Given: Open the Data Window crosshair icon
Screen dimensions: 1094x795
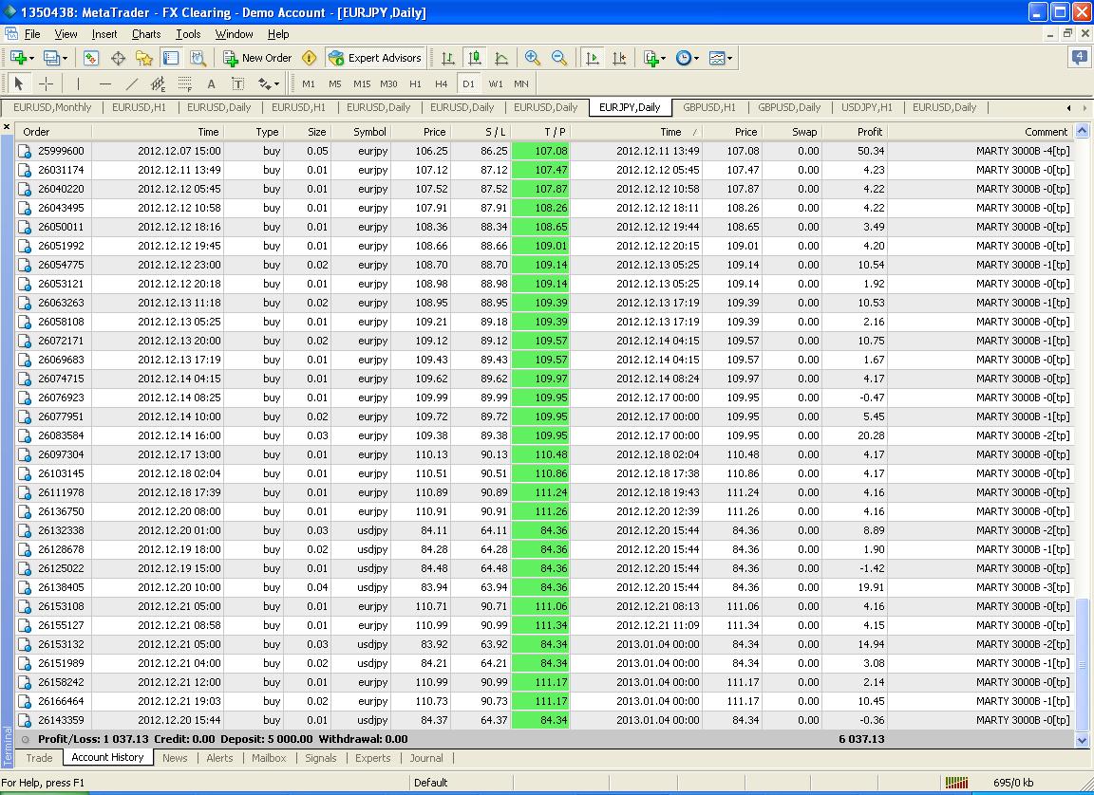Looking at the screenshot, I should [118, 59].
